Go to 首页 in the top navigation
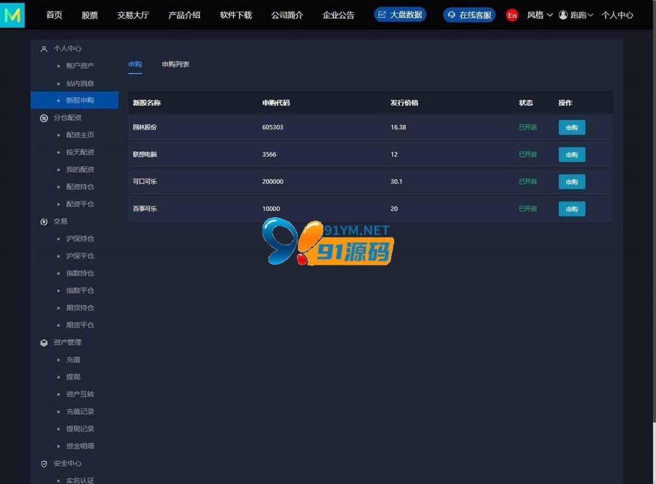Viewport: 656px width, 484px height. [x=54, y=15]
